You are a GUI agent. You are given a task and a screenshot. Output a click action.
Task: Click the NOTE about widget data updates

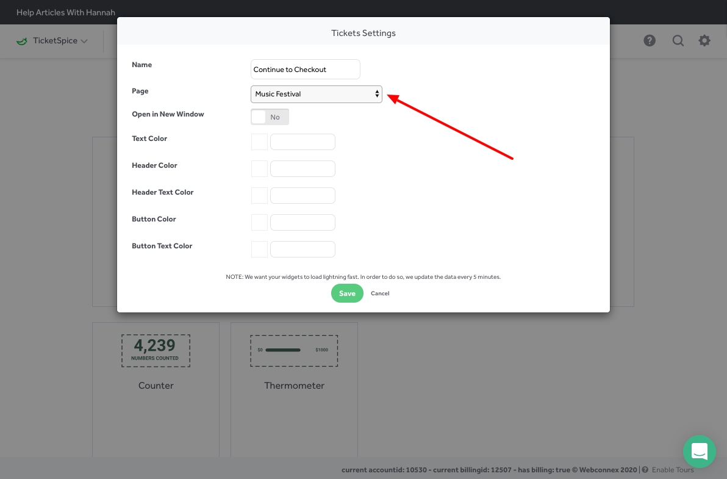tap(363, 277)
